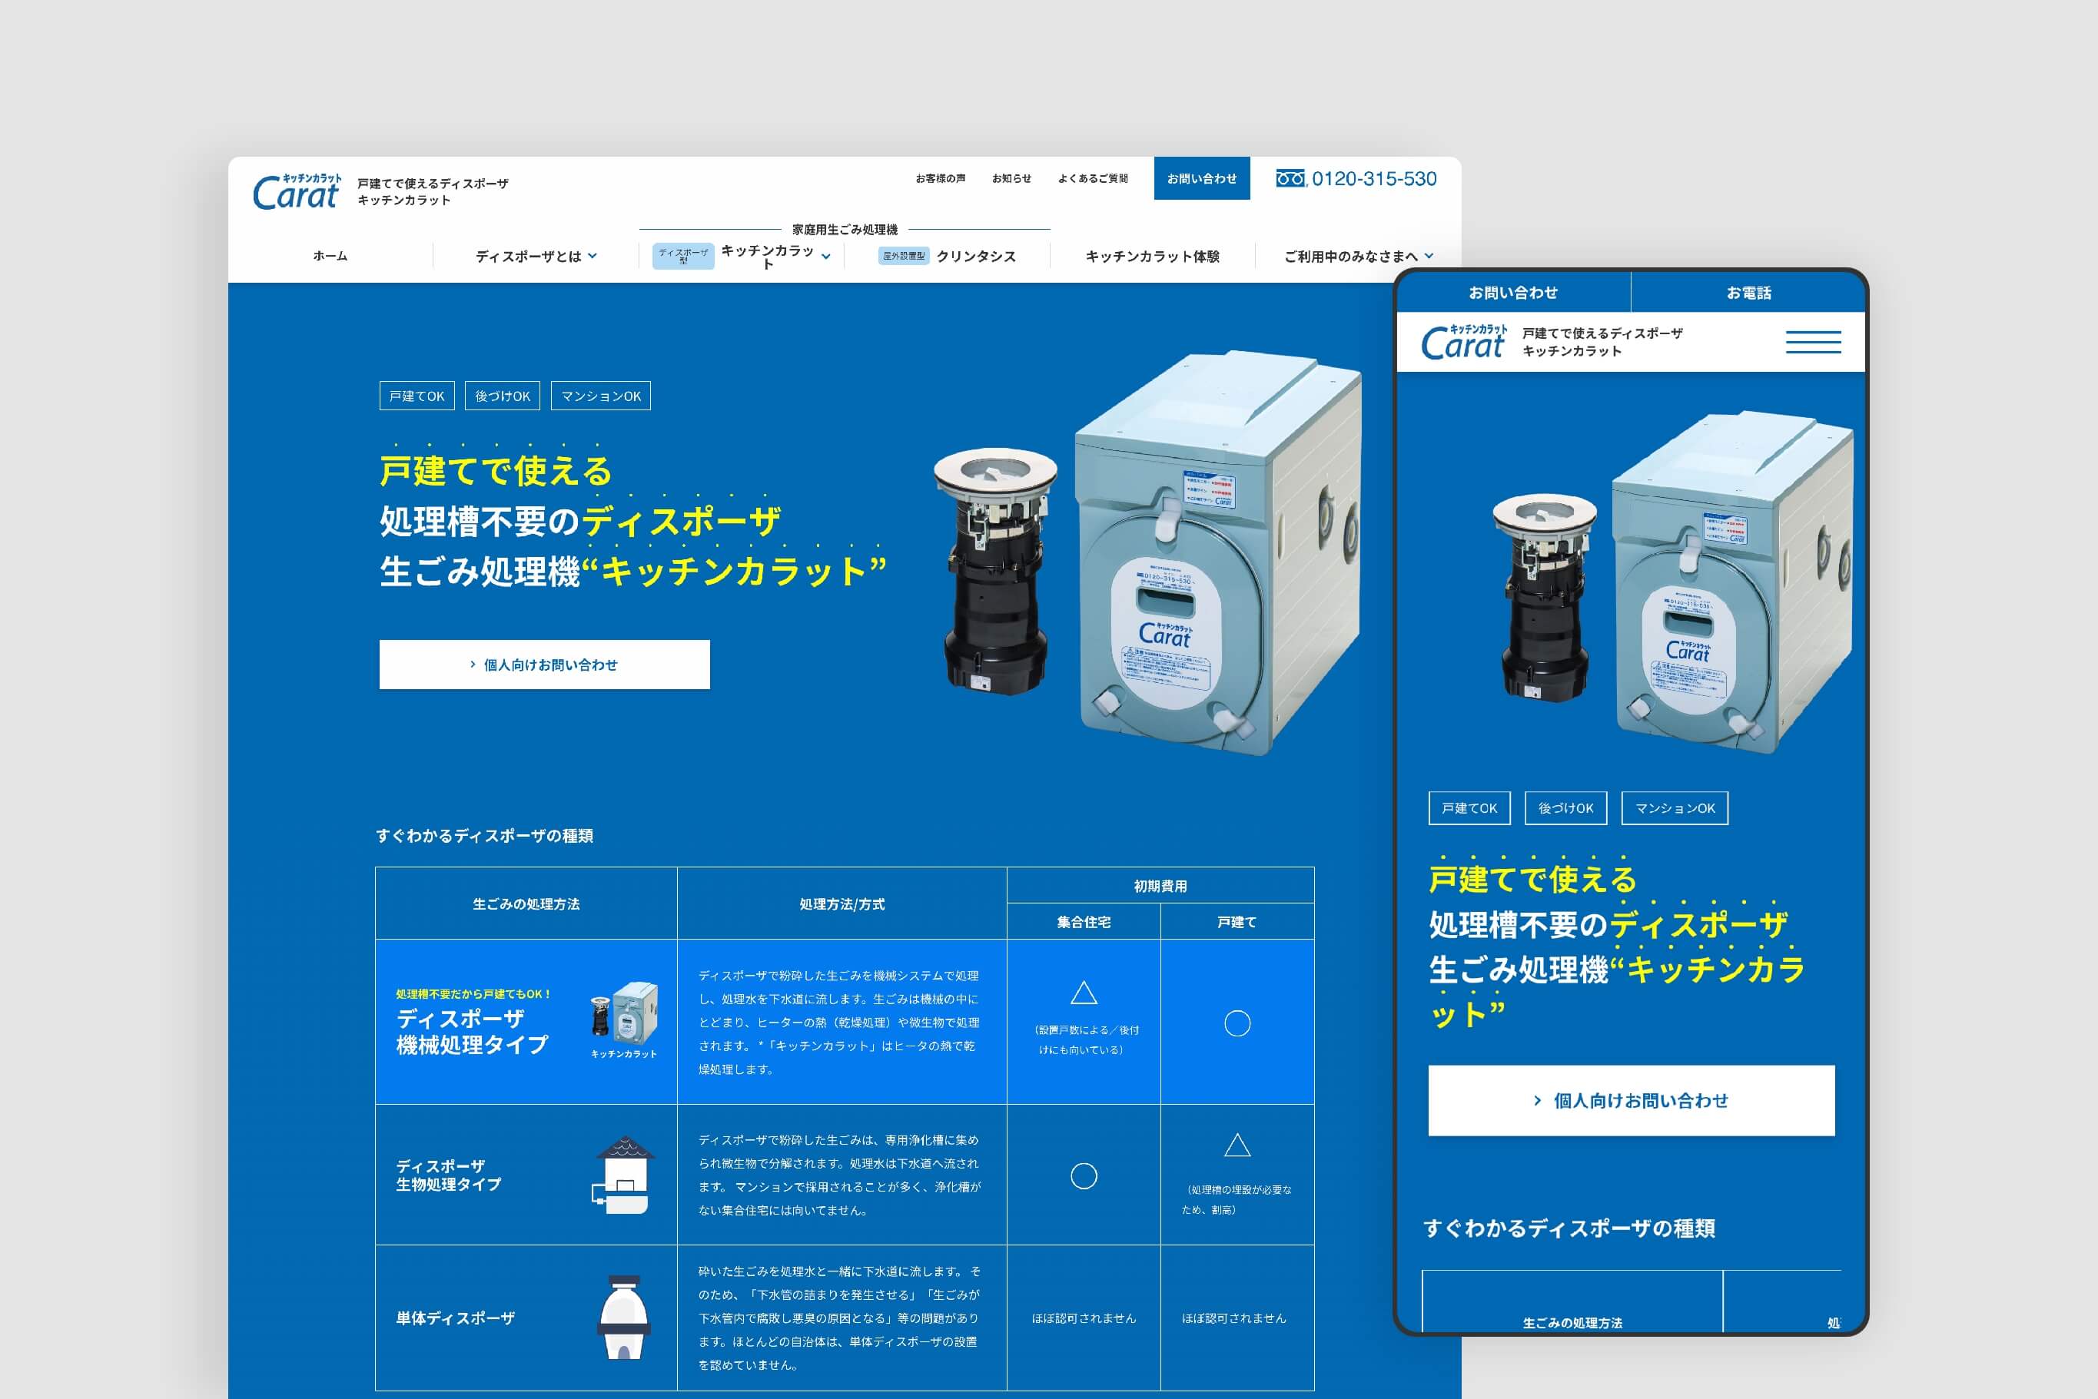The height and width of the screenshot is (1399, 2098).
Task: Click circle mark in 生物処理タイプ 集合住宅 cell
Action: pyautogui.click(x=1084, y=1176)
